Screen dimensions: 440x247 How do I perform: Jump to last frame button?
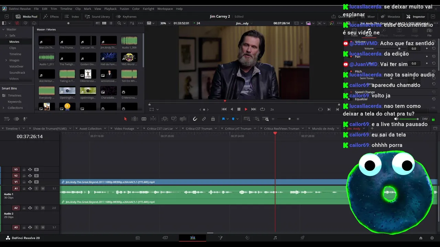point(254,109)
